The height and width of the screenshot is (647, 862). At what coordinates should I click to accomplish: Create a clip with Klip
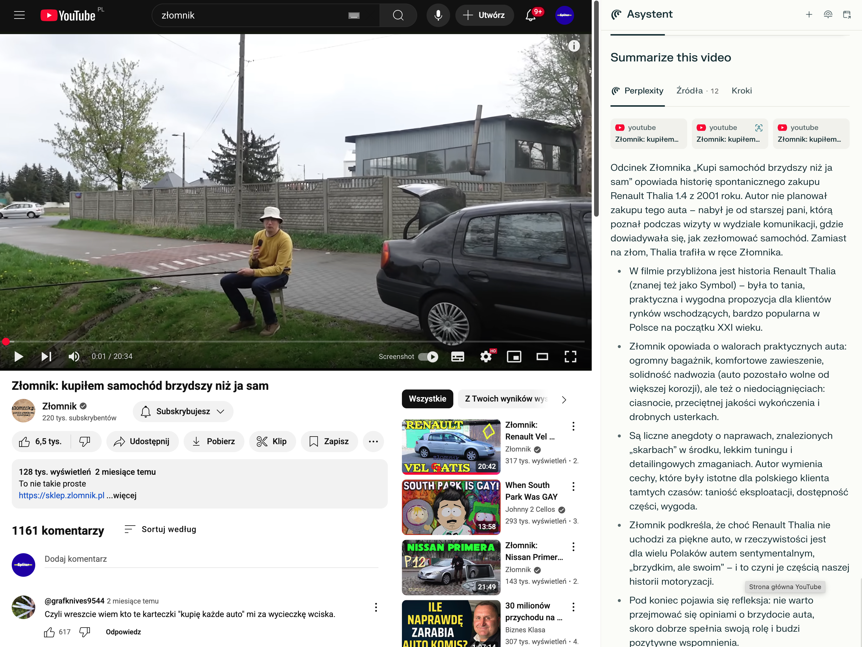point(272,442)
